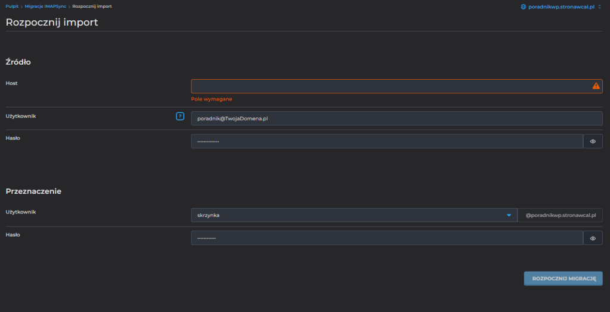
Task: Click the globe icon beside the domain name
Action: pyautogui.click(x=524, y=7)
